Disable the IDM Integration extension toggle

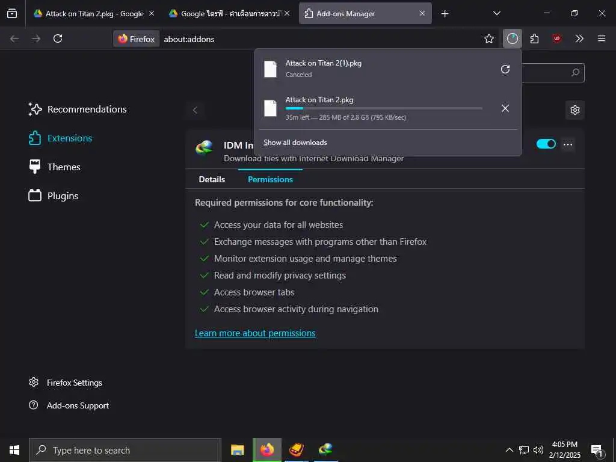pos(546,144)
